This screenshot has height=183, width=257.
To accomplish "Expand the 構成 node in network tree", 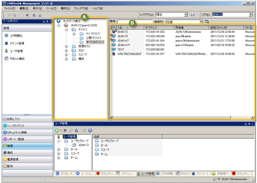I will [66, 59].
